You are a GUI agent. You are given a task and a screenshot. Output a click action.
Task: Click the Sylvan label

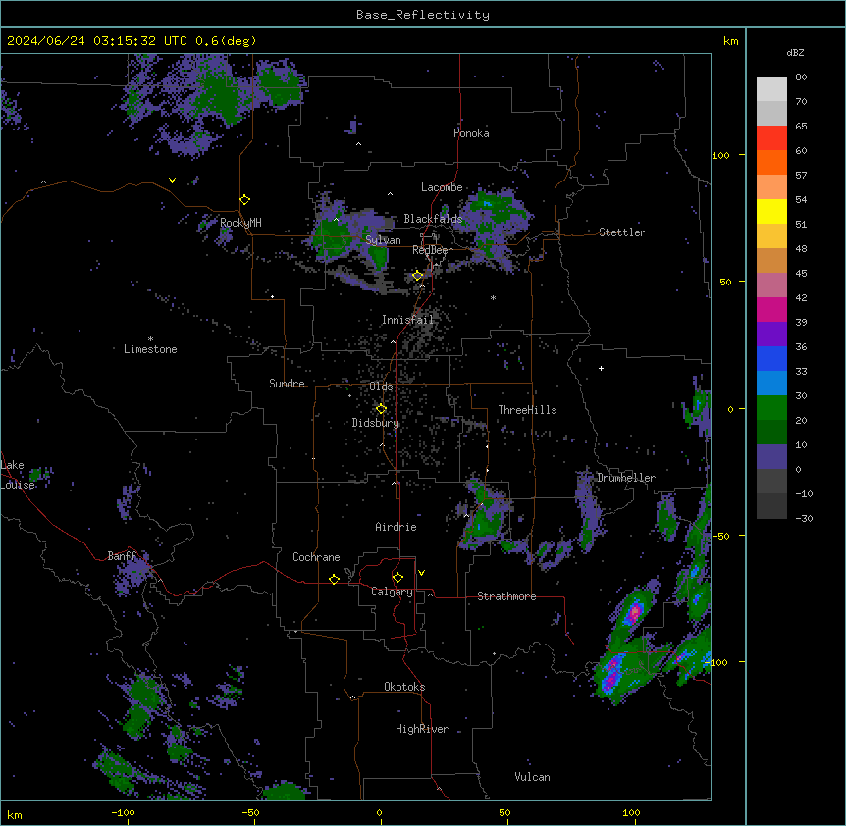click(x=383, y=240)
